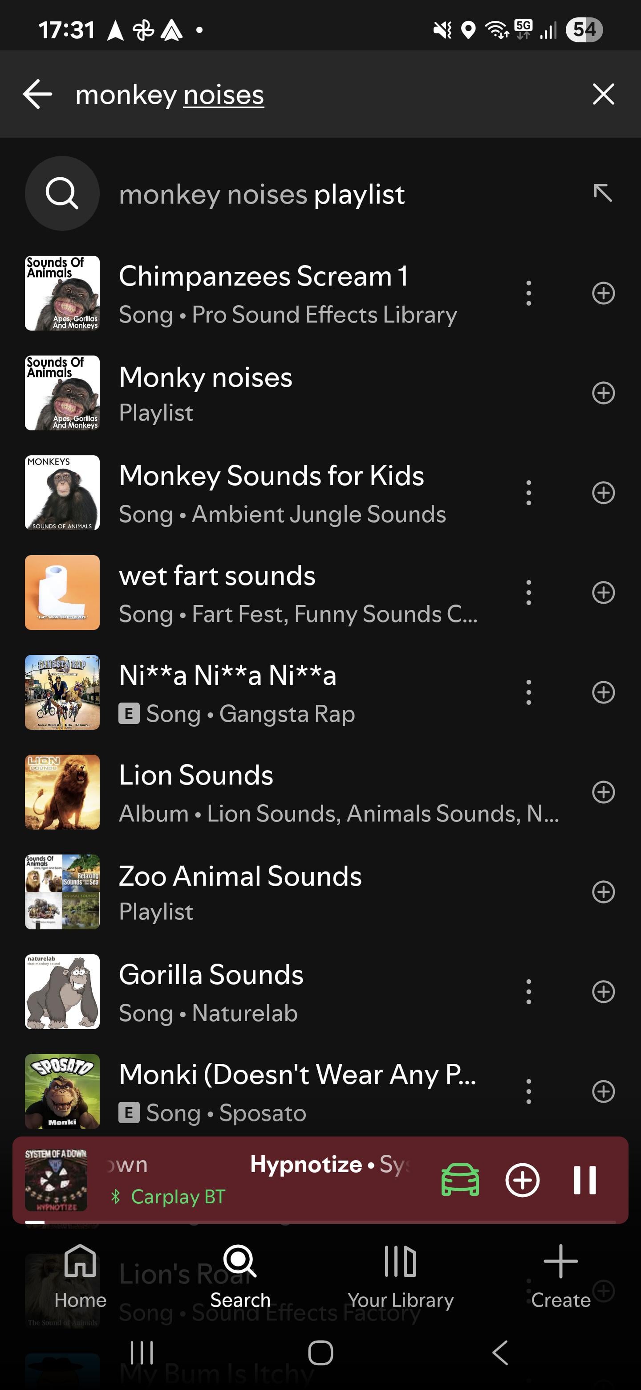Tap the Monki song album artwork
641x1390 pixels.
(x=62, y=1091)
